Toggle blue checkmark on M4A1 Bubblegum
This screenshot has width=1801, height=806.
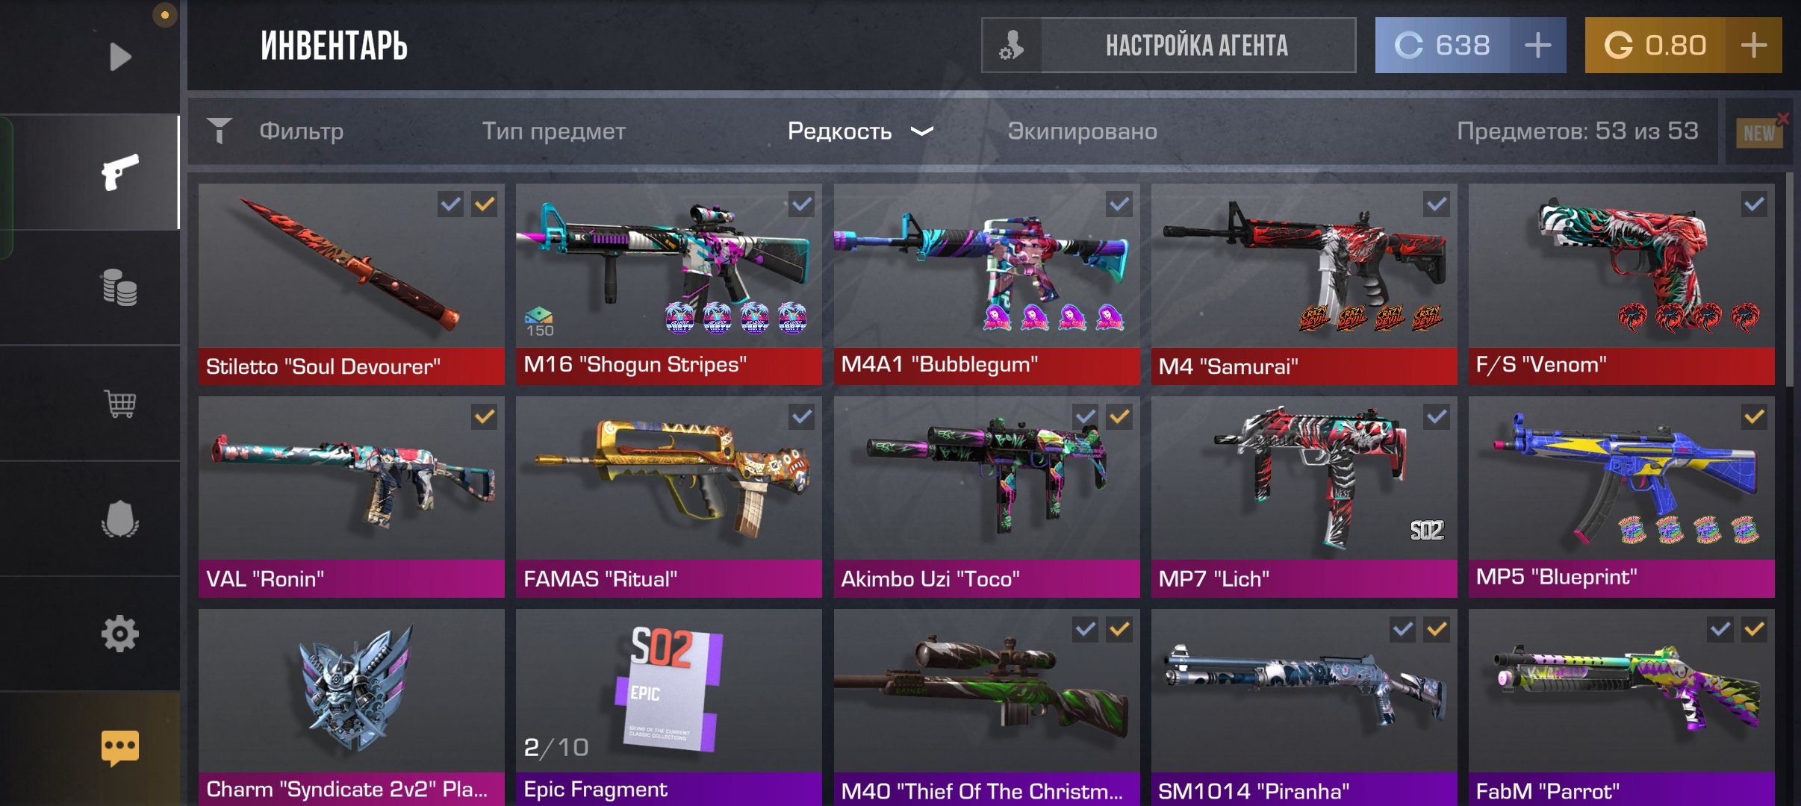1119,204
